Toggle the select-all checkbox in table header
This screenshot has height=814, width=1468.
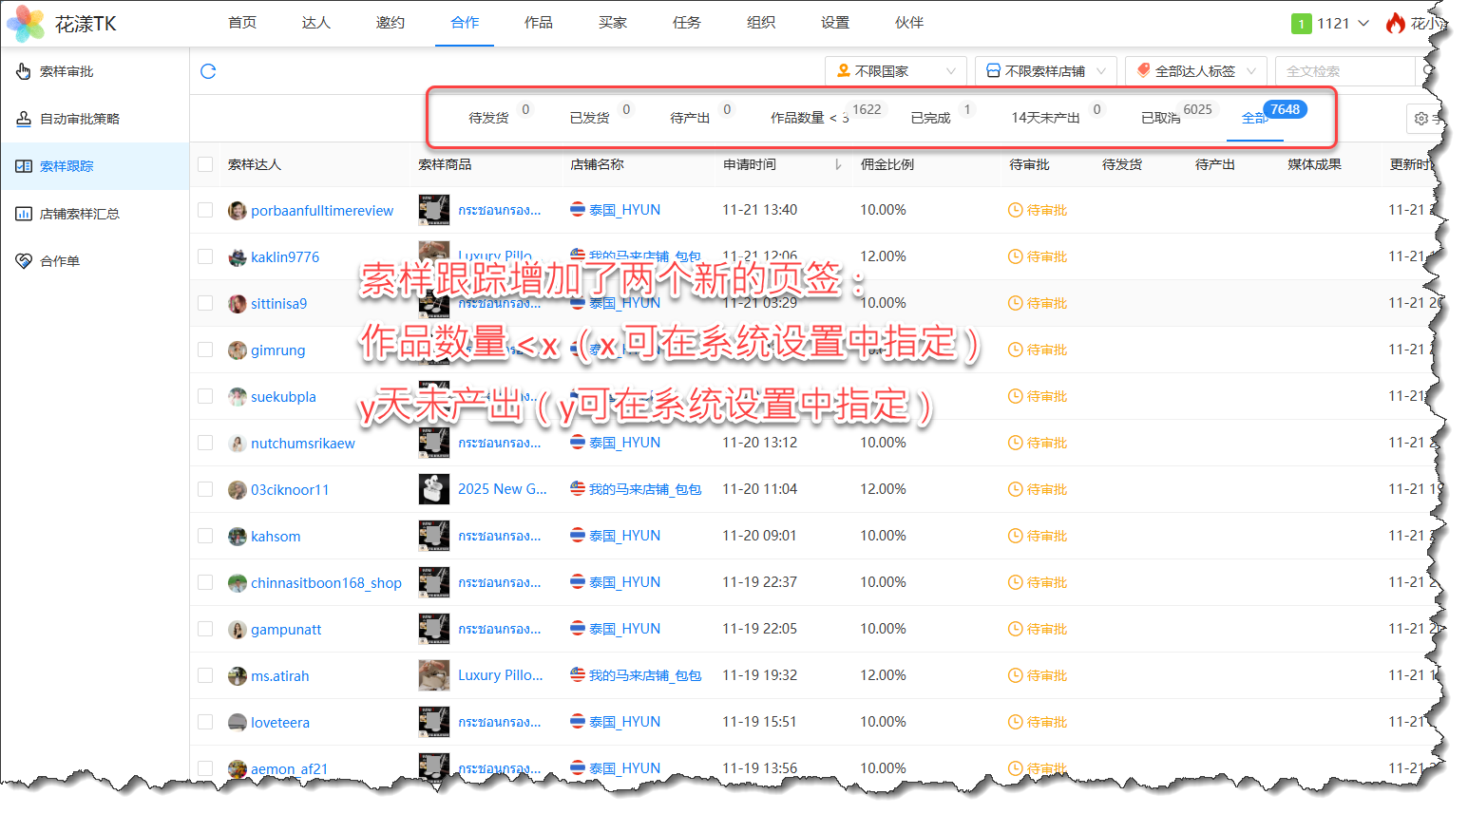click(205, 164)
